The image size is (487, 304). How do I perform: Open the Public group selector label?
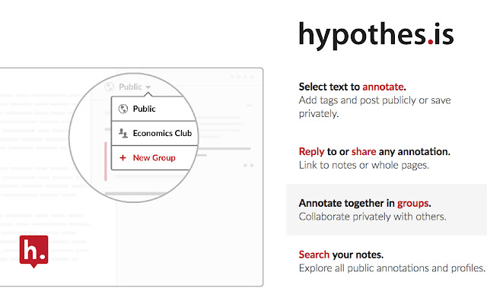(x=130, y=87)
